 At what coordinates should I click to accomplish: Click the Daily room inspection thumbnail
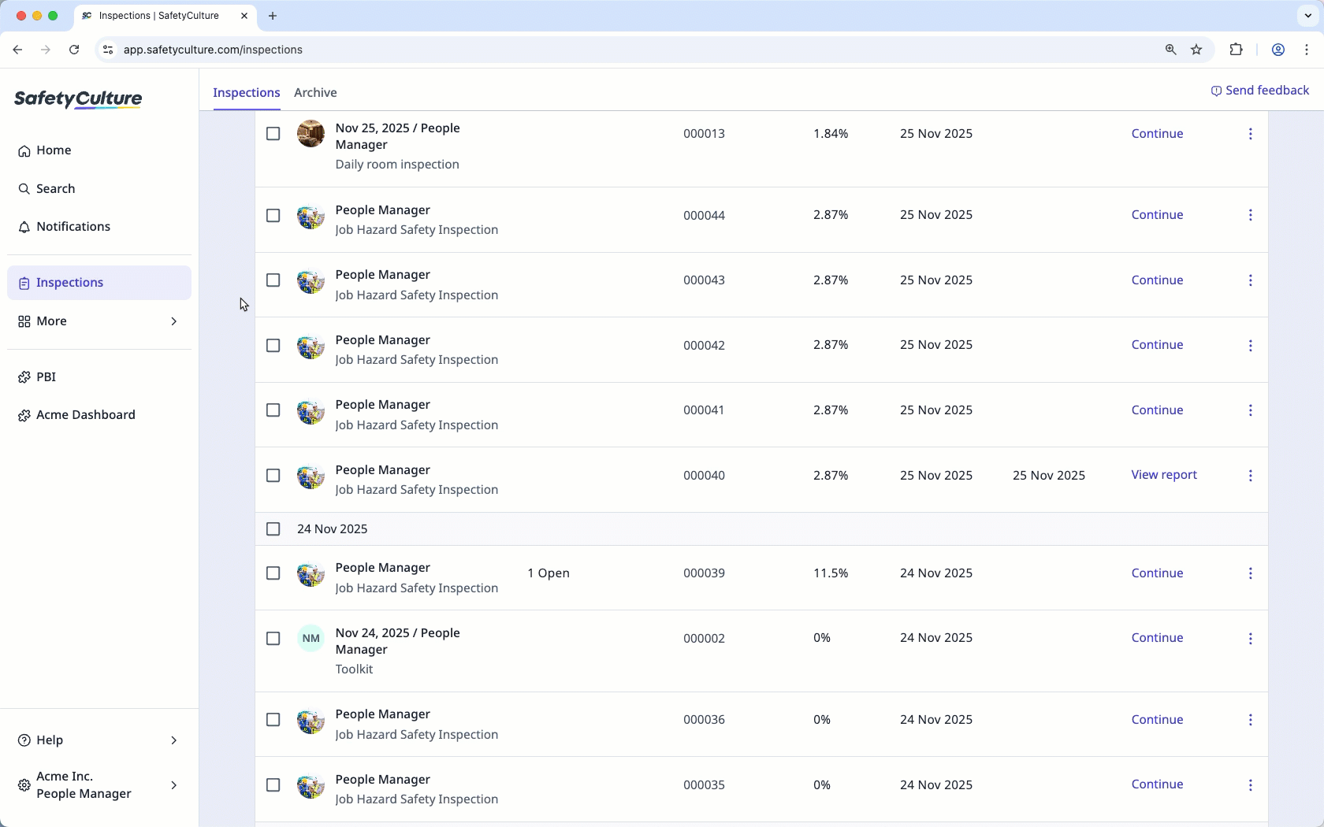311,133
